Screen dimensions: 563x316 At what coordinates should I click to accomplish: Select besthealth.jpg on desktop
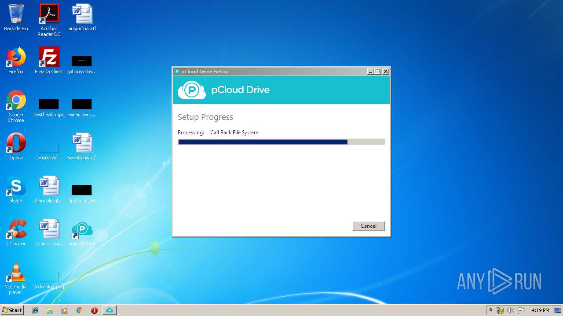coord(49,108)
